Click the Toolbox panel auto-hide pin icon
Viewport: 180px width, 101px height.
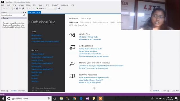pyautogui.click(x=23, y=12)
